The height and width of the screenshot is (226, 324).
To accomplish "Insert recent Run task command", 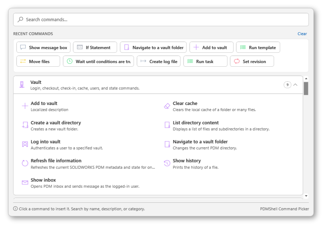I will [x=205, y=61].
